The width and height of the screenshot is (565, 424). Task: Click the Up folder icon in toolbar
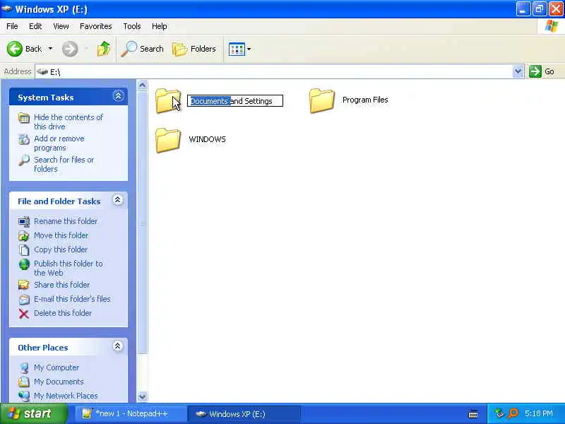click(x=103, y=49)
